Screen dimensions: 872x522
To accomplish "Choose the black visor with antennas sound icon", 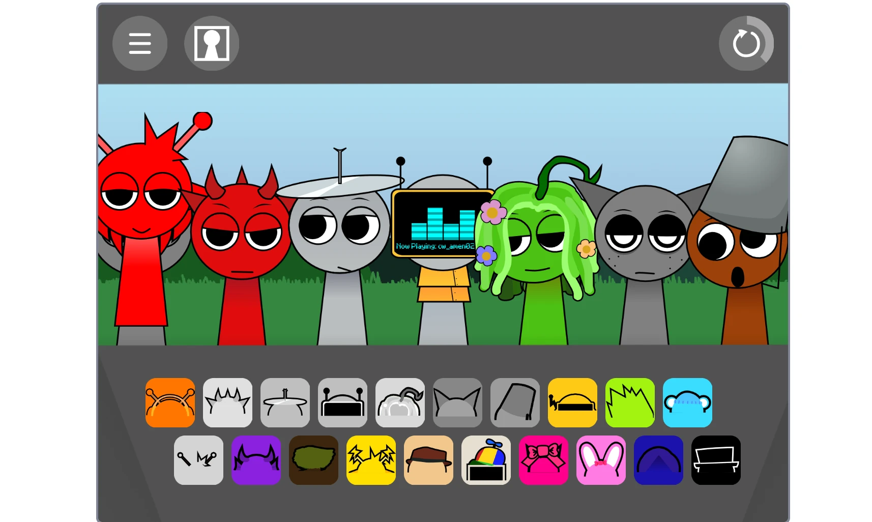I will click(342, 402).
